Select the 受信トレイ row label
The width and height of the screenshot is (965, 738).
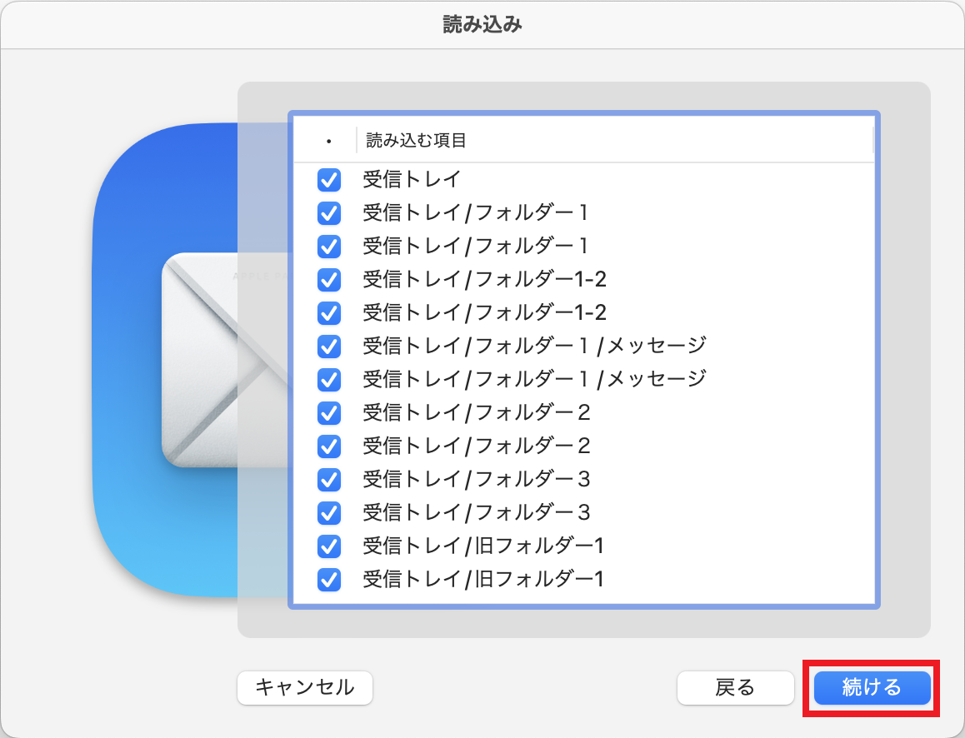click(x=411, y=180)
